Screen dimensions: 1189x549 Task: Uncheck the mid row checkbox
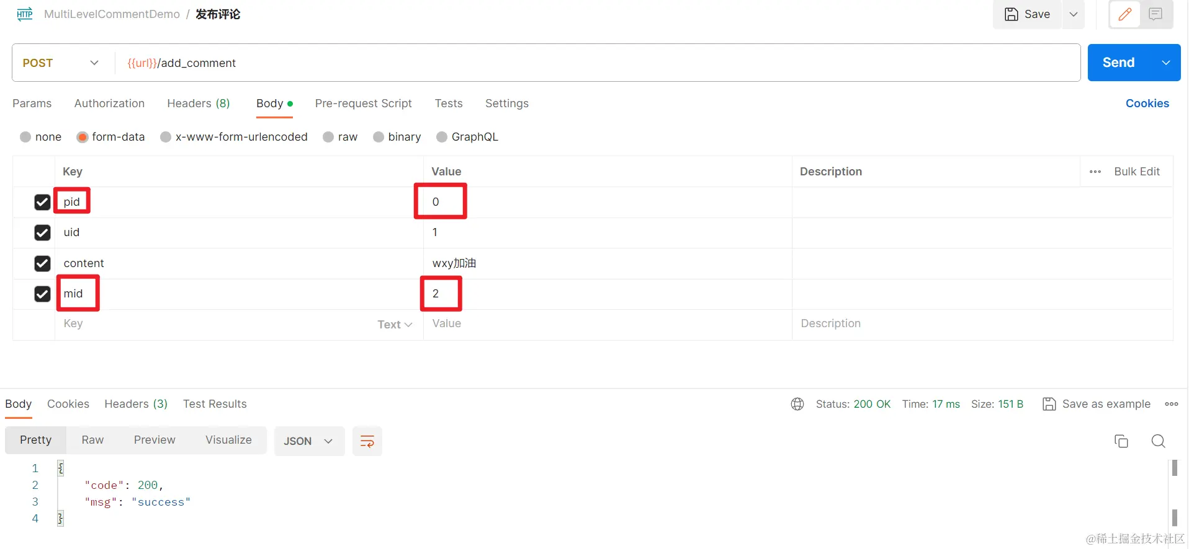coord(42,294)
